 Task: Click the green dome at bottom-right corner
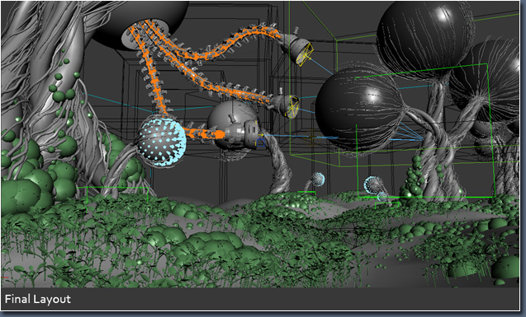coord(505,267)
